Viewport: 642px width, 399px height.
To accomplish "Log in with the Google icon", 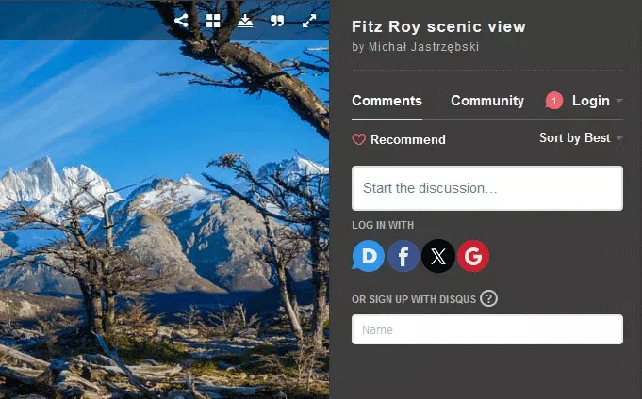I will 473,255.
